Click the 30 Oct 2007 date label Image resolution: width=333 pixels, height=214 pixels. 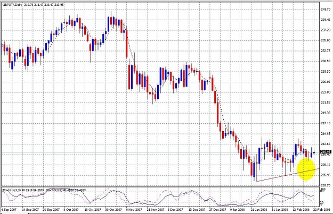[x=113, y=210]
